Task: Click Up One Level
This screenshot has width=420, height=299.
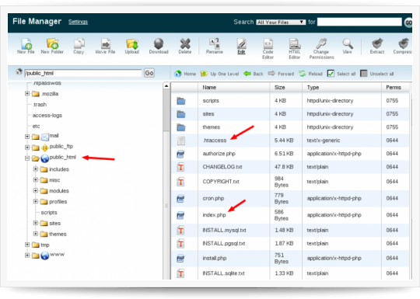Action: [219, 74]
